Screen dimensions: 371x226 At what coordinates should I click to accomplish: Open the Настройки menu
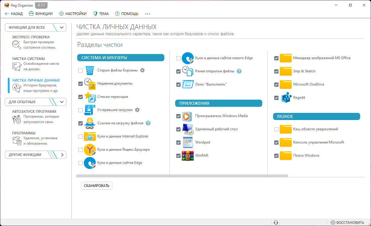pos(73,14)
